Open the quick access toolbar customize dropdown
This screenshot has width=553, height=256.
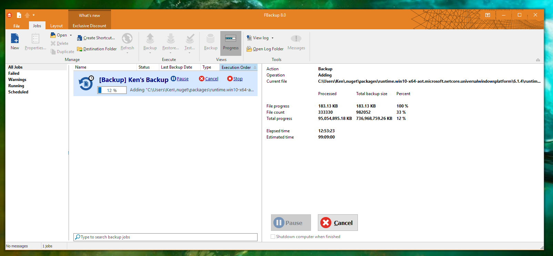point(33,15)
